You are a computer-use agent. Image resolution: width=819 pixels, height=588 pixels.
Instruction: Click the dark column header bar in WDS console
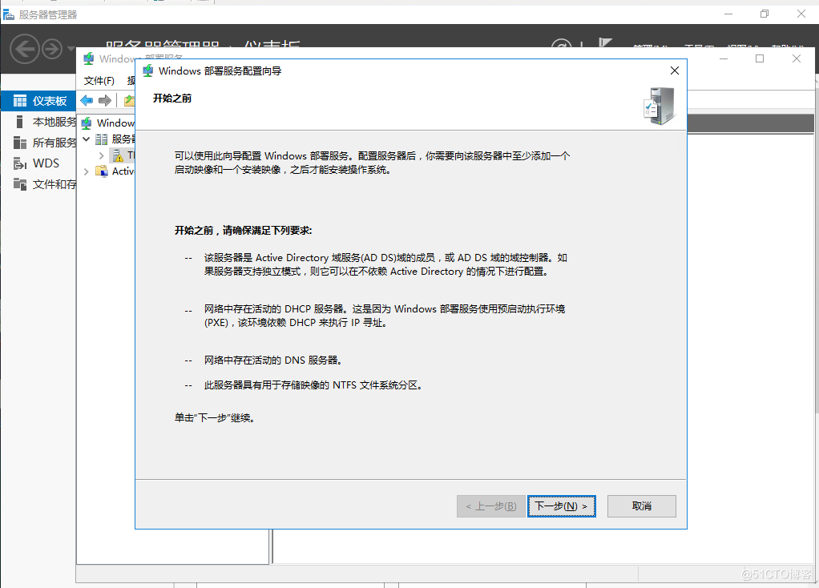[x=750, y=123]
